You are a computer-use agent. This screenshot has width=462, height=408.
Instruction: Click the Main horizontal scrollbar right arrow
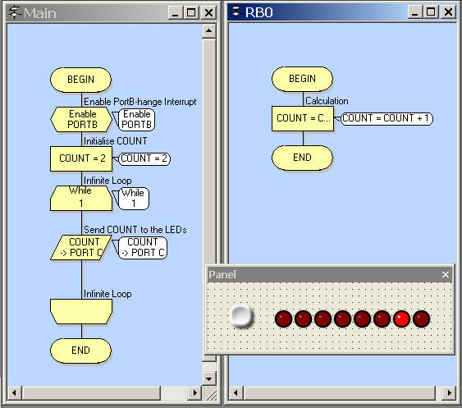pos(194,392)
